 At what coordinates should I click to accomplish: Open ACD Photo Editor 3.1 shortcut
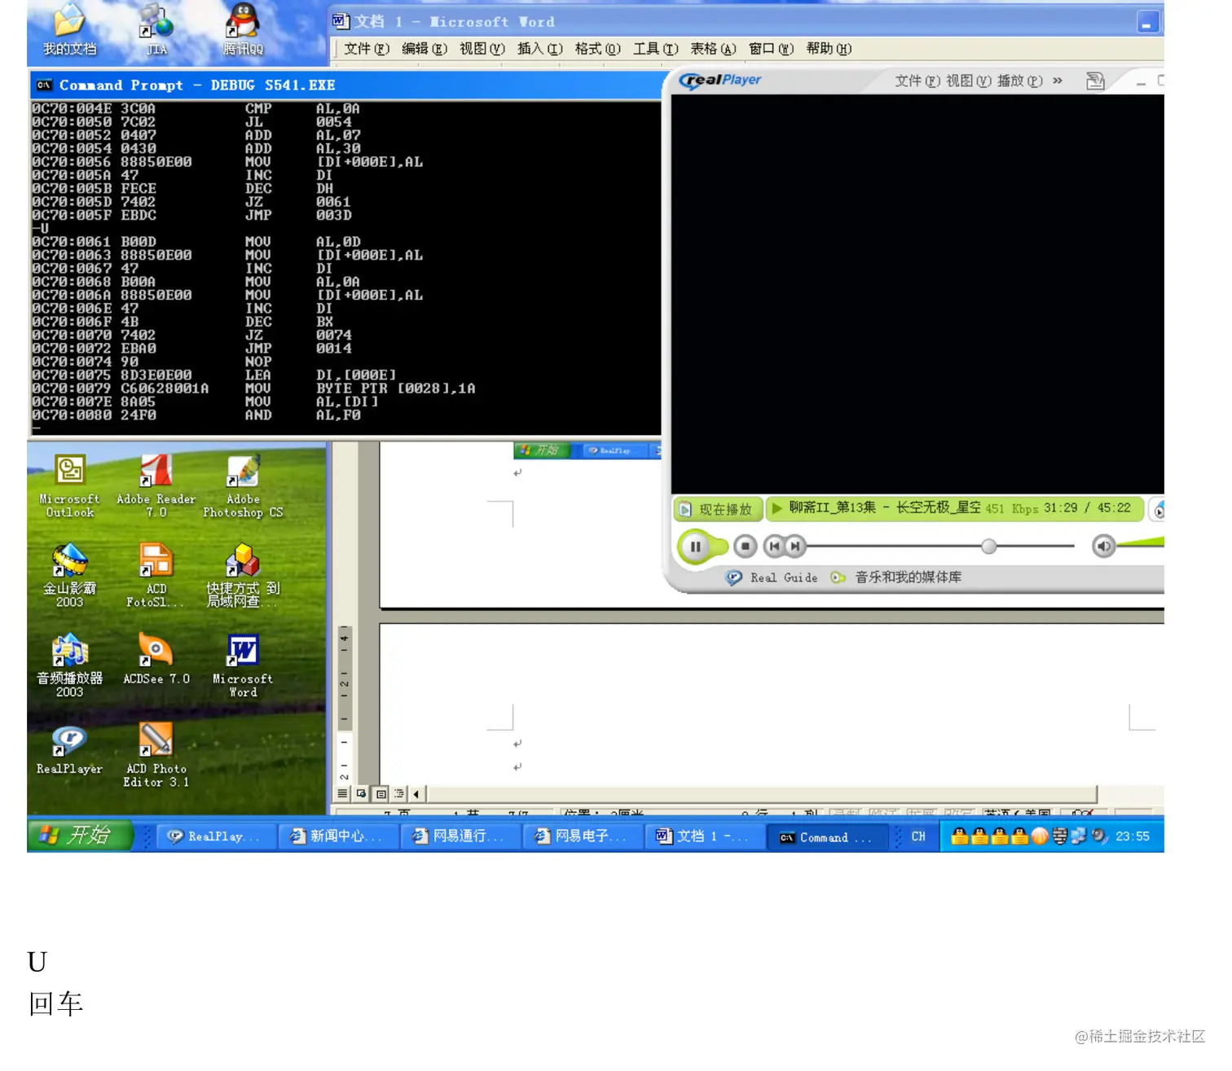(156, 755)
